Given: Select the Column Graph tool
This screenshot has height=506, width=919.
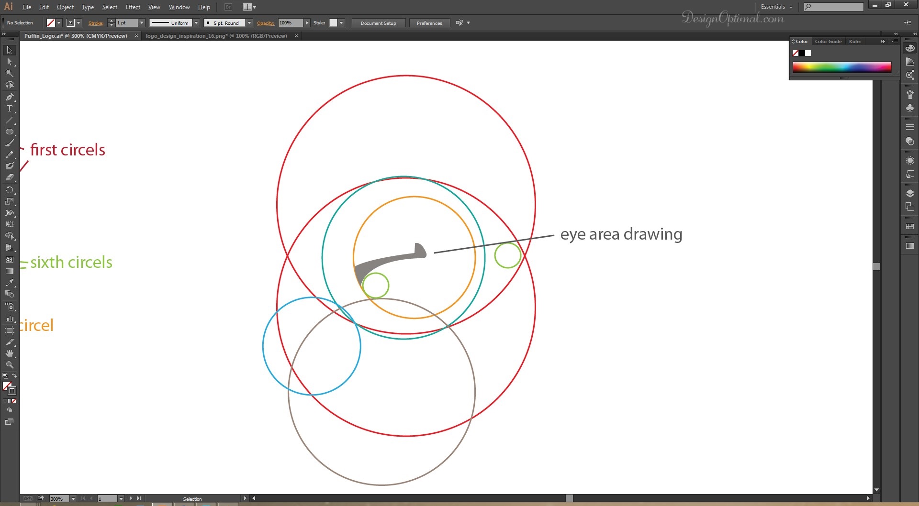Looking at the screenshot, I should pyautogui.click(x=9, y=318).
